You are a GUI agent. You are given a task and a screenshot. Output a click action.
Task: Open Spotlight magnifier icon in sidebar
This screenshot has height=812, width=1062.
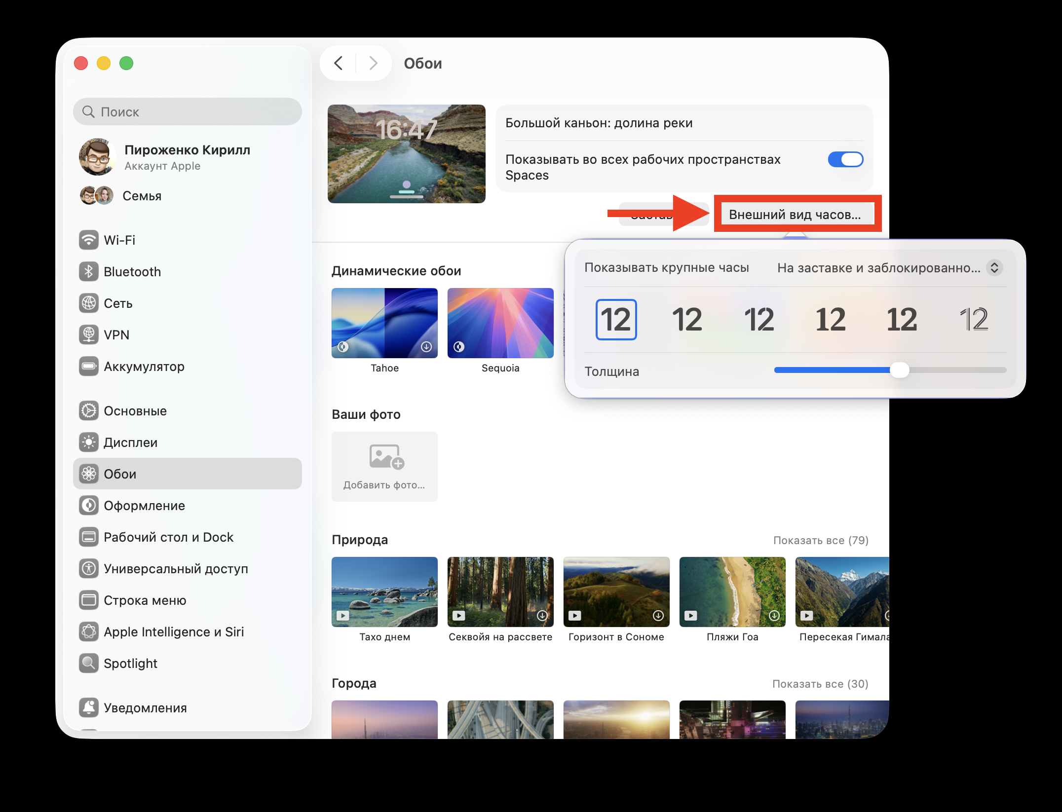point(89,664)
